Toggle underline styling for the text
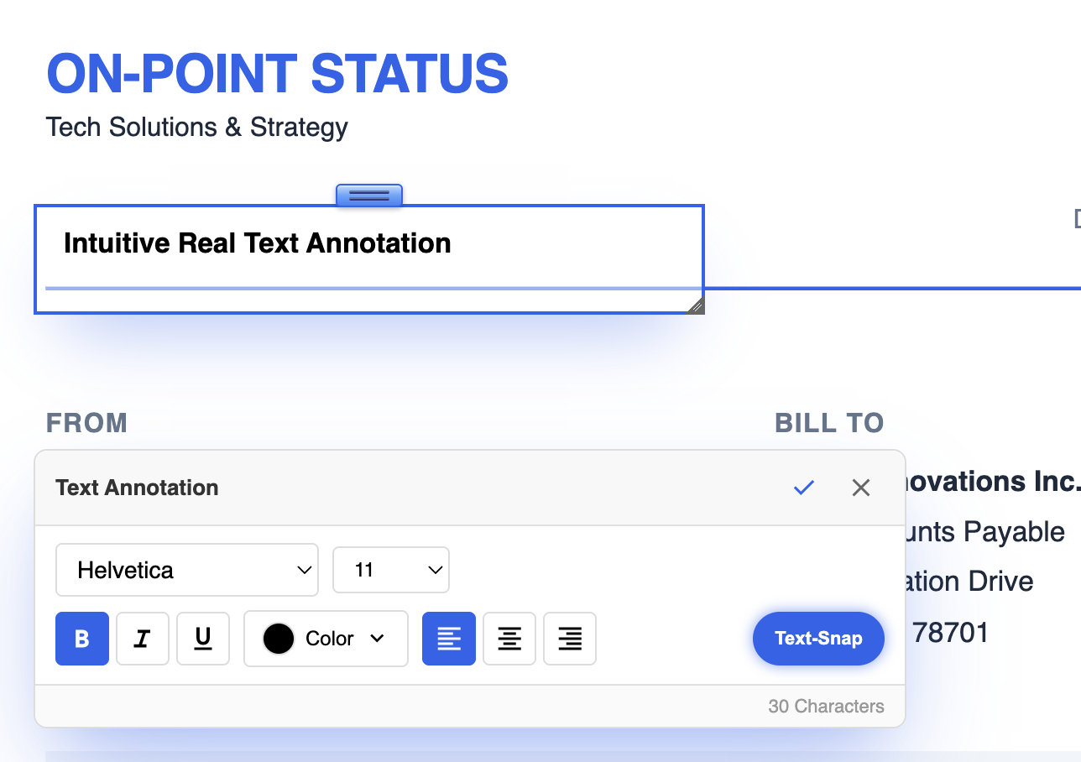 (202, 639)
